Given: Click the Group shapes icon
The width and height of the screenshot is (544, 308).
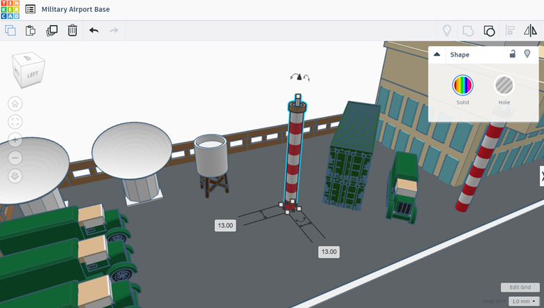Looking at the screenshot, I should [x=468, y=31].
